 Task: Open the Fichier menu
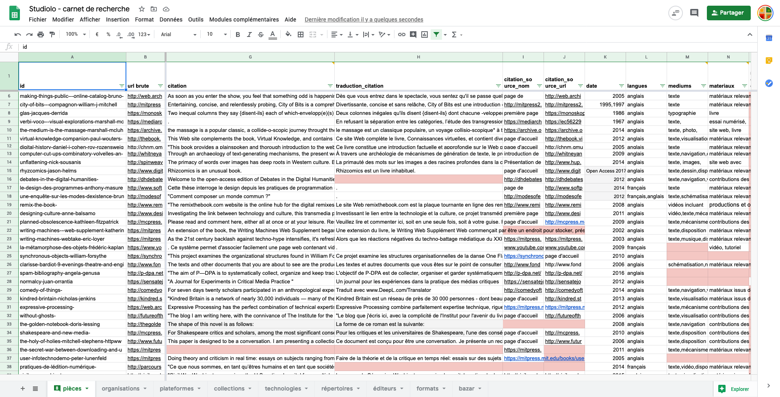[38, 19]
